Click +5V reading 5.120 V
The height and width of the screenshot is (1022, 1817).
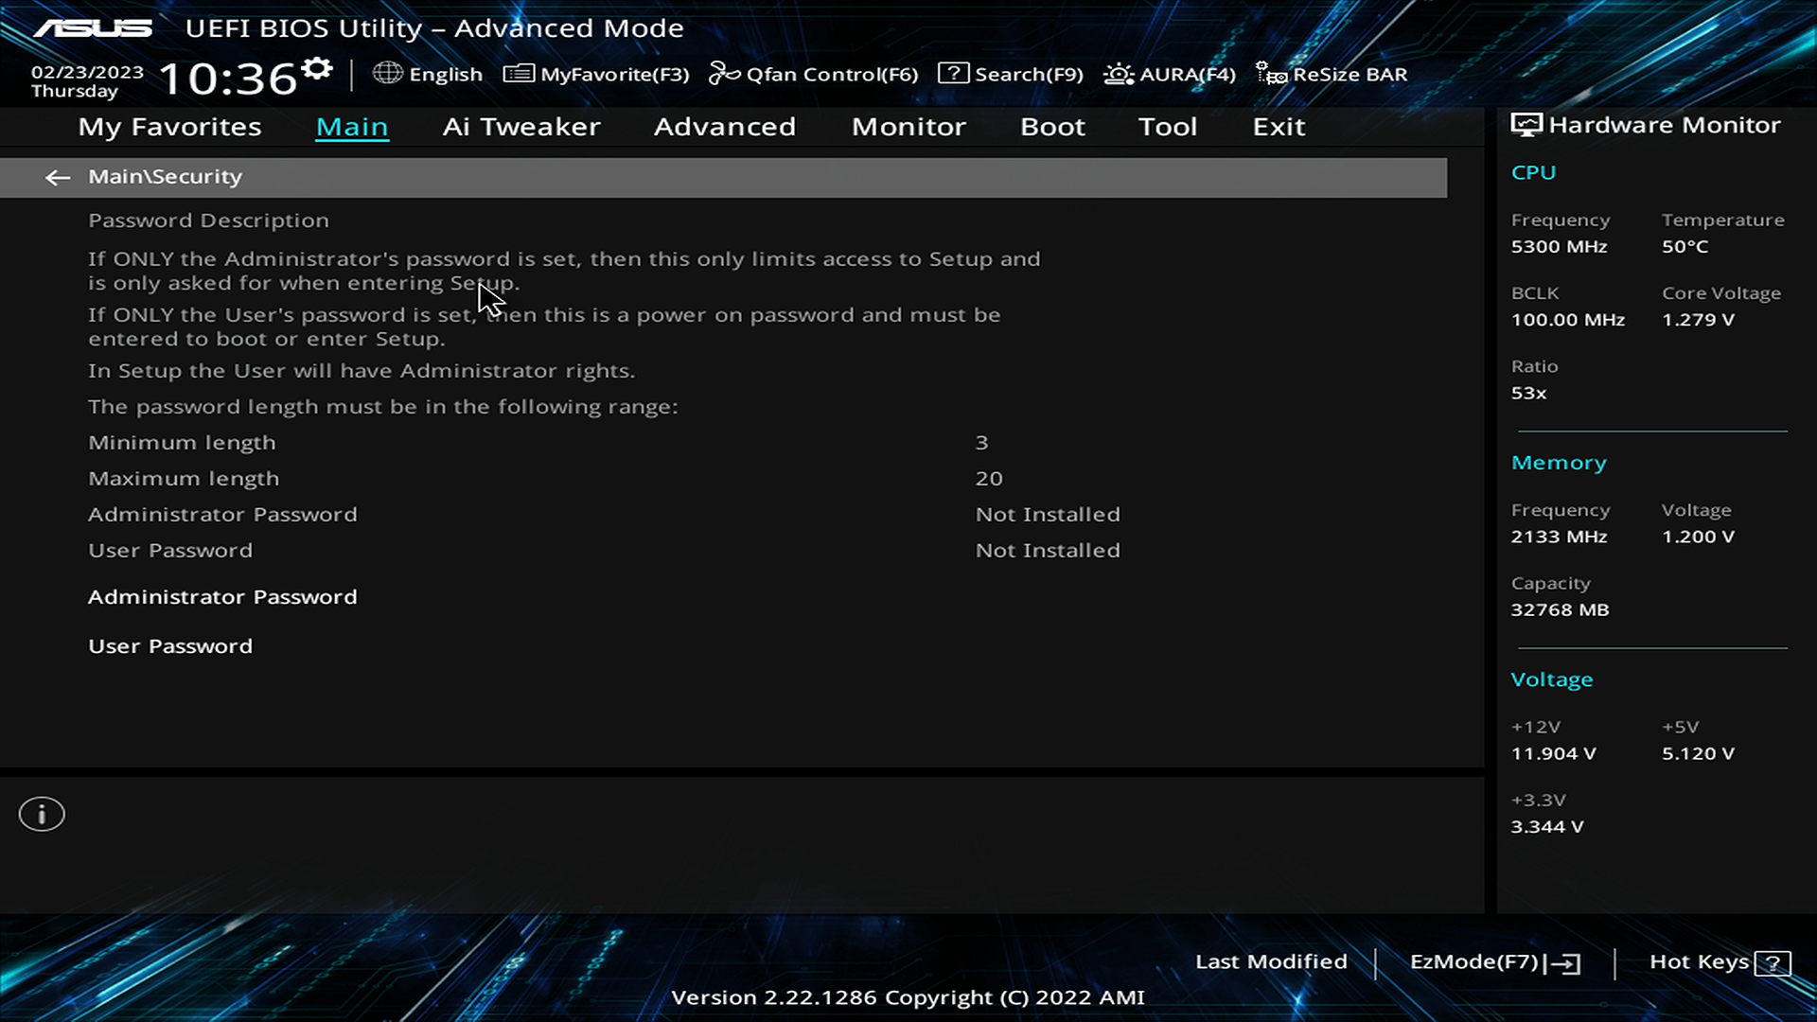point(1698,754)
